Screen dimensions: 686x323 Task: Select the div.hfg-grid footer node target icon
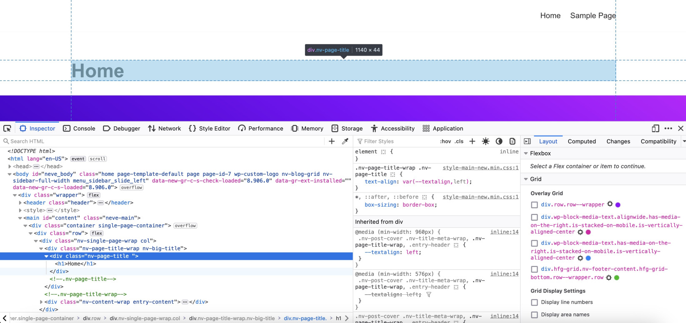(x=608, y=278)
